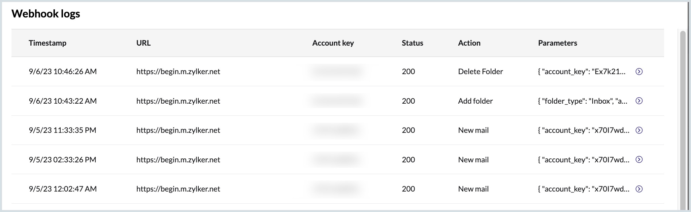Click the Timestamp column header
691x212 pixels.
(47, 43)
